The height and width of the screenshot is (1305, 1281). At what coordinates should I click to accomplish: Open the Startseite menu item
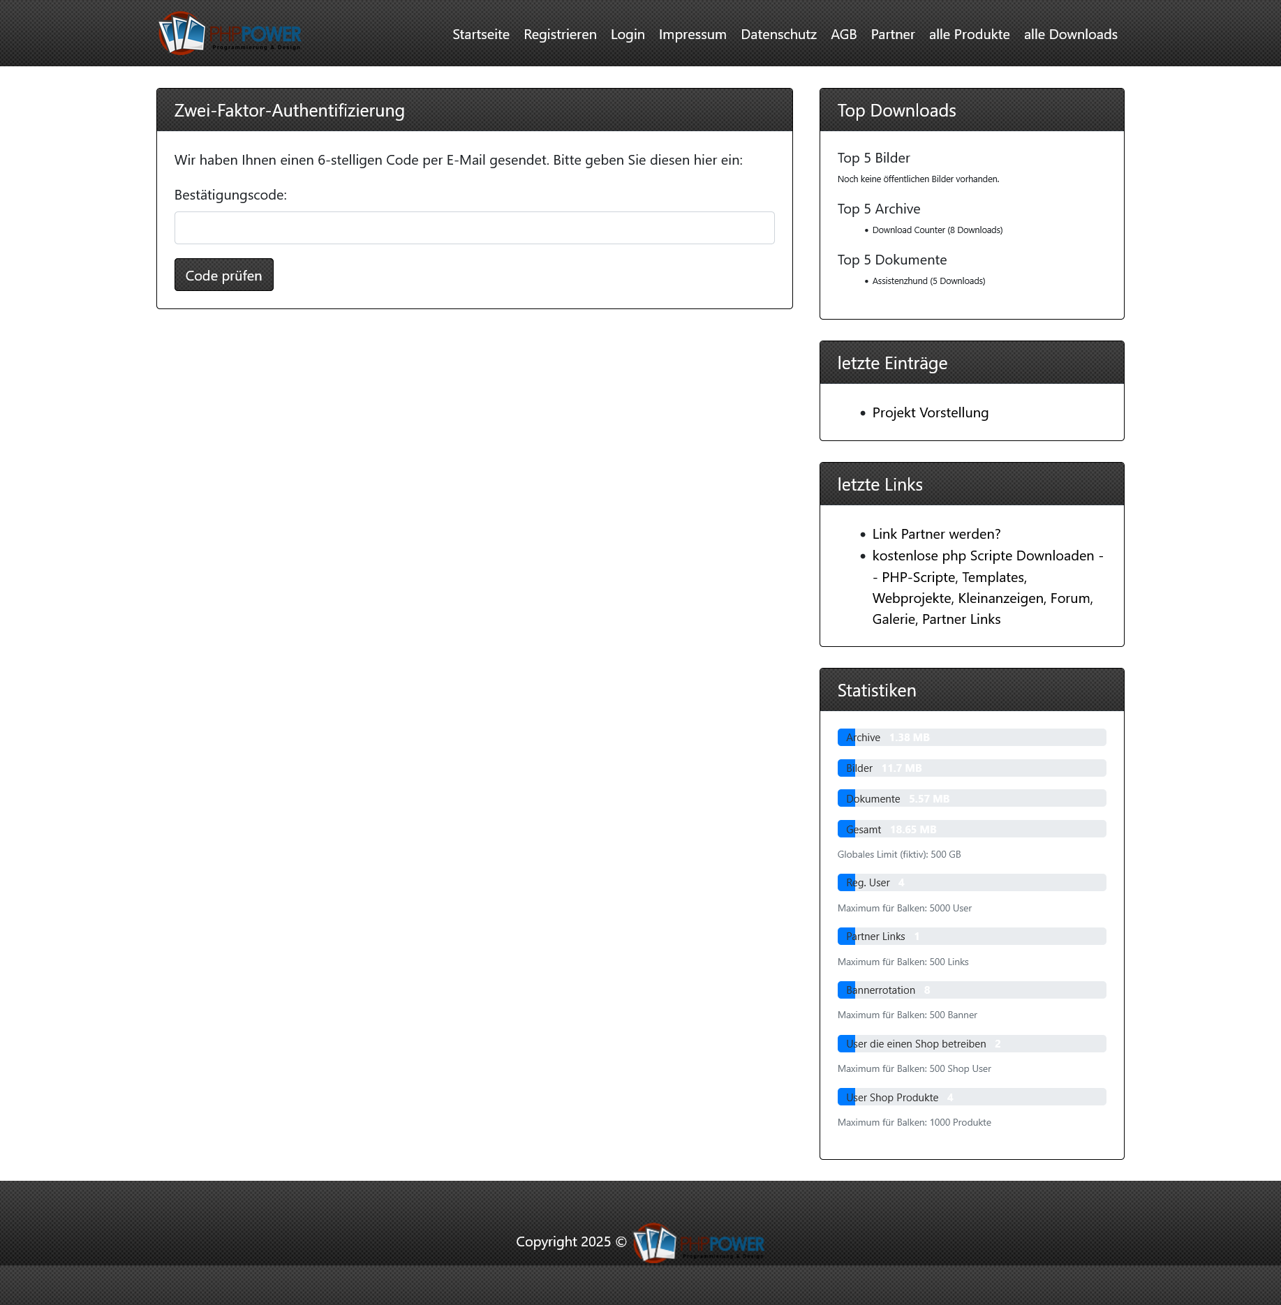[480, 34]
